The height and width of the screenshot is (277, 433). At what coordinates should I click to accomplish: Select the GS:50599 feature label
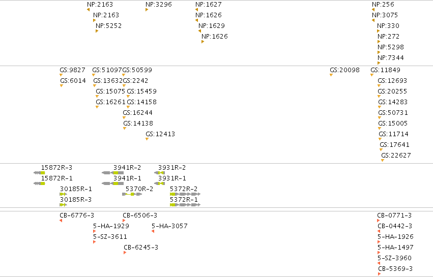coord(137,70)
